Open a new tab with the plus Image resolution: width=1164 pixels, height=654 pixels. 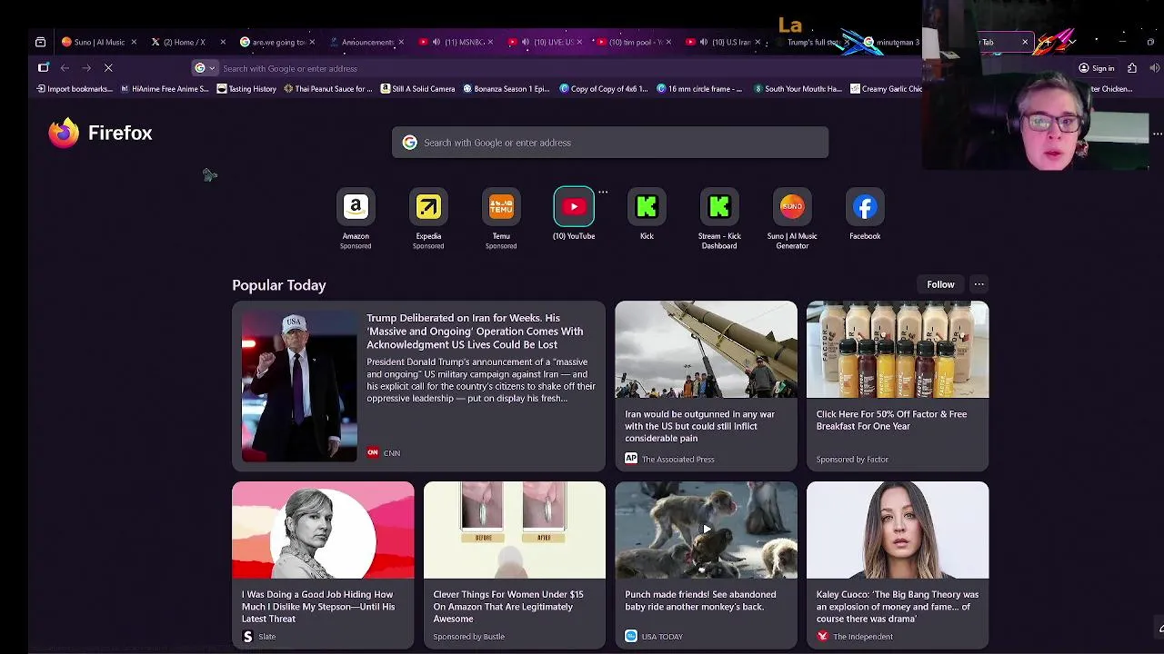(x=1048, y=42)
